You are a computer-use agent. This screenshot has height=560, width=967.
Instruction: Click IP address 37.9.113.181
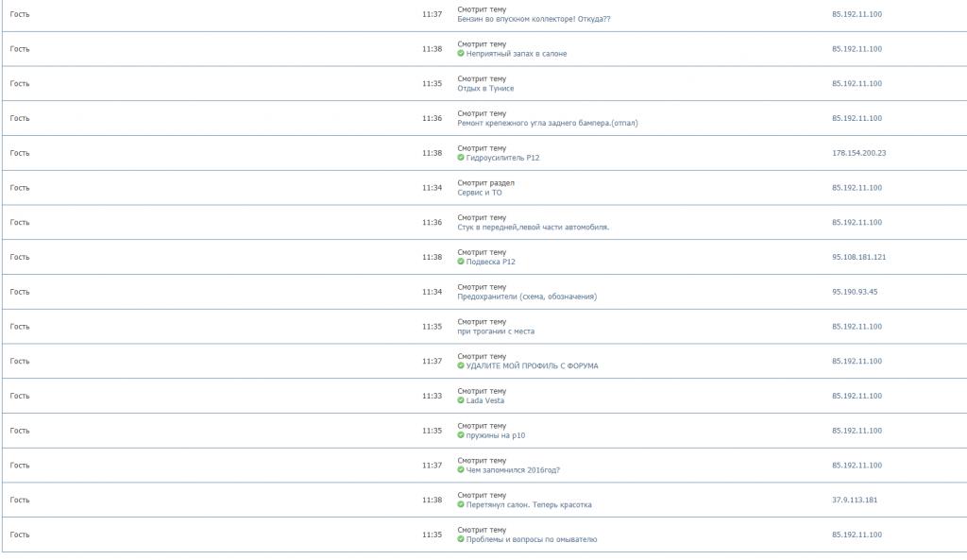point(854,501)
